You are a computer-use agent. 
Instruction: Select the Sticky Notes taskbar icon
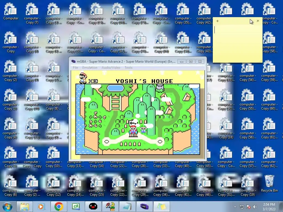[x=161, y=206]
